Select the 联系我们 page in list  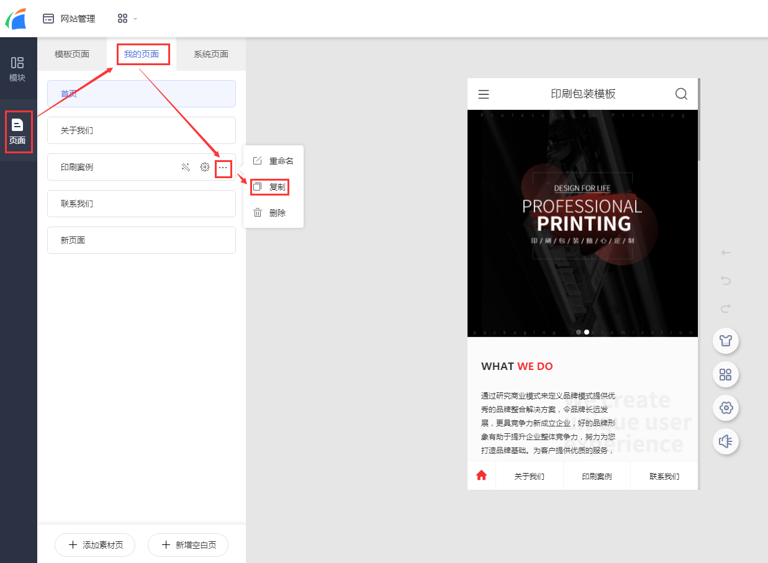tap(142, 204)
